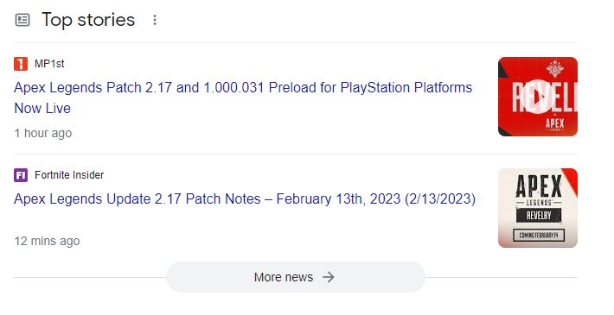
Task: Click the 'Coming February 14' label on thumbnail
Action: pos(539,236)
